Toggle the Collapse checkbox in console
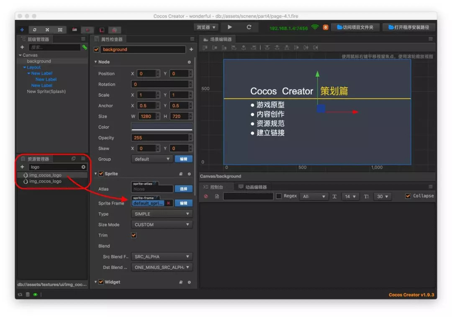The height and width of the screenshot is (317, 452). coord(408,196)
